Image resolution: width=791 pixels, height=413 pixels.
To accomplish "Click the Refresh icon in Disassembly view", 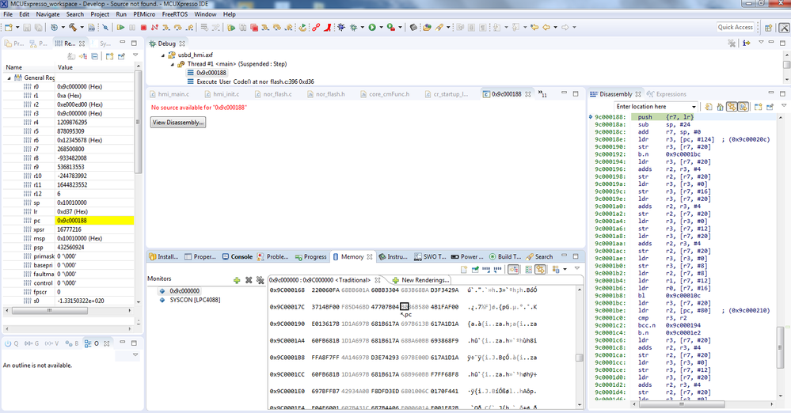I will coord(709,106).
